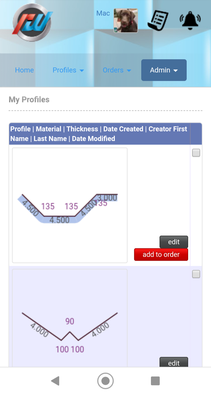Expand the Orders dropdown menu
This screenshot has width=211, height=395.
tap(117, 70)
